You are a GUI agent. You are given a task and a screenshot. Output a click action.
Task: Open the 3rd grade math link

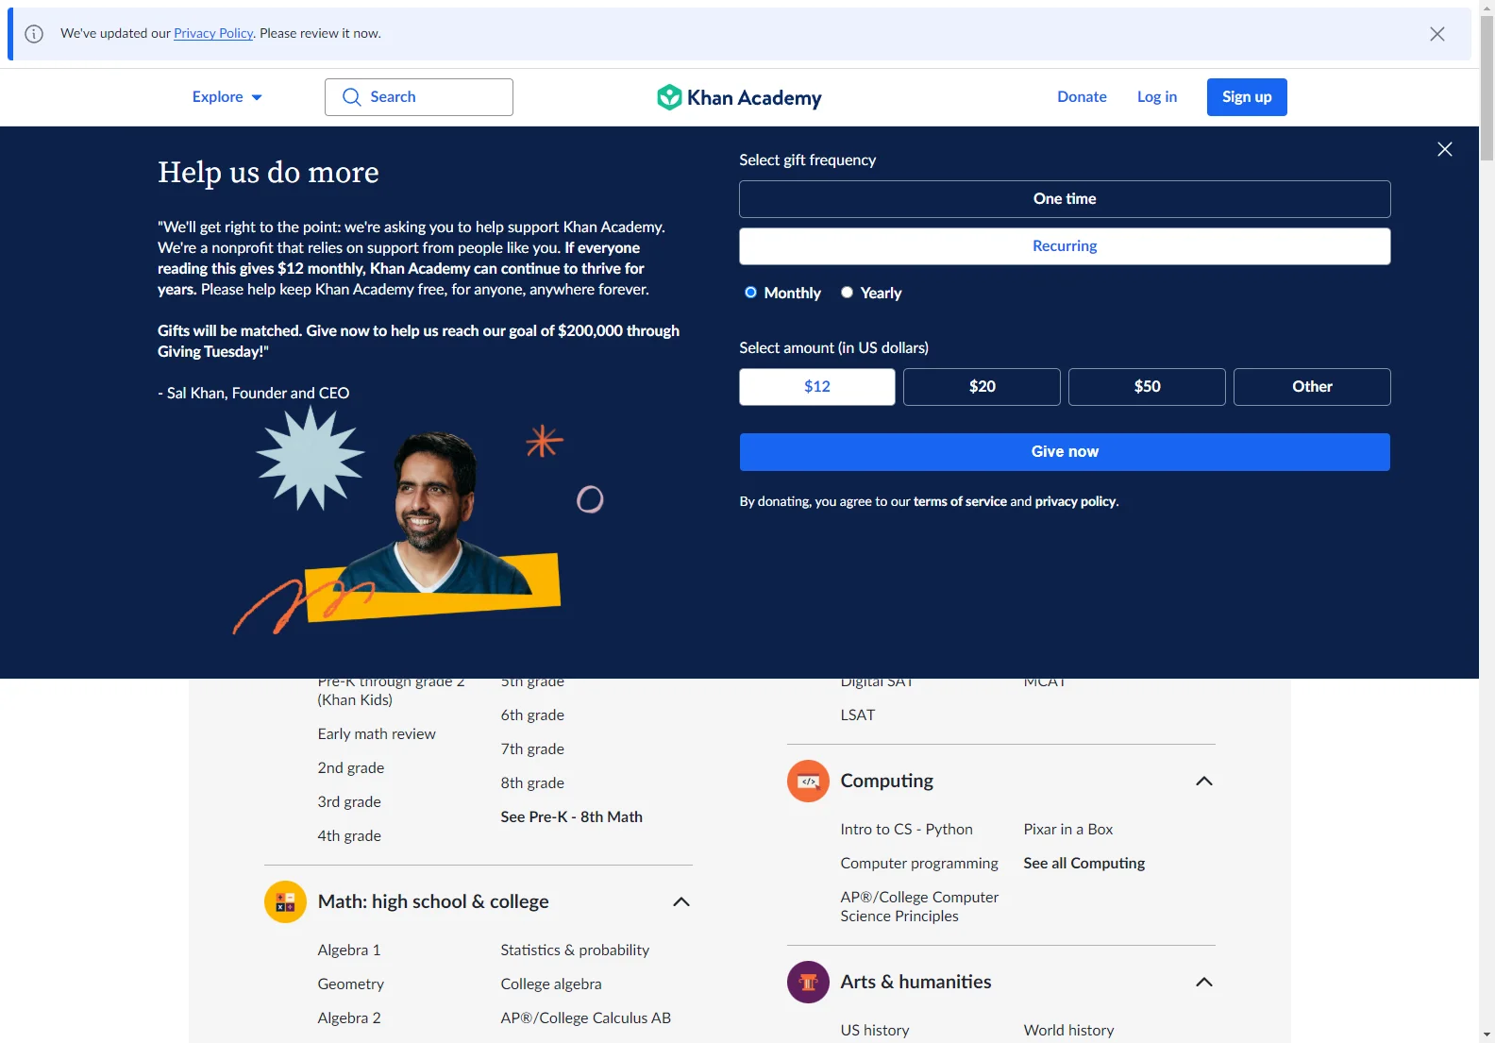349,802
